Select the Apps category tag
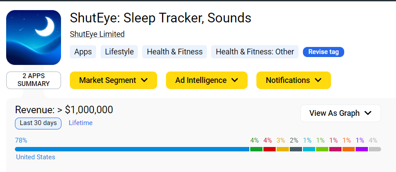 [83, 52]
